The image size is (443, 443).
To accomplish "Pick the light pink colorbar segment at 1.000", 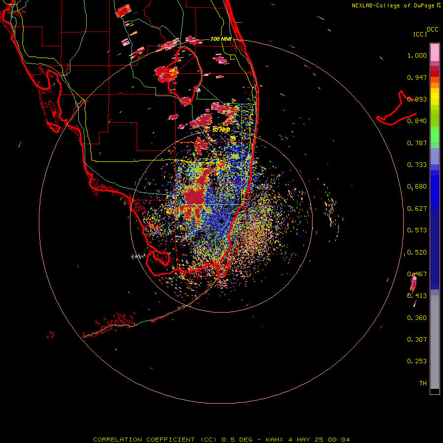I will tap(435, 53).
